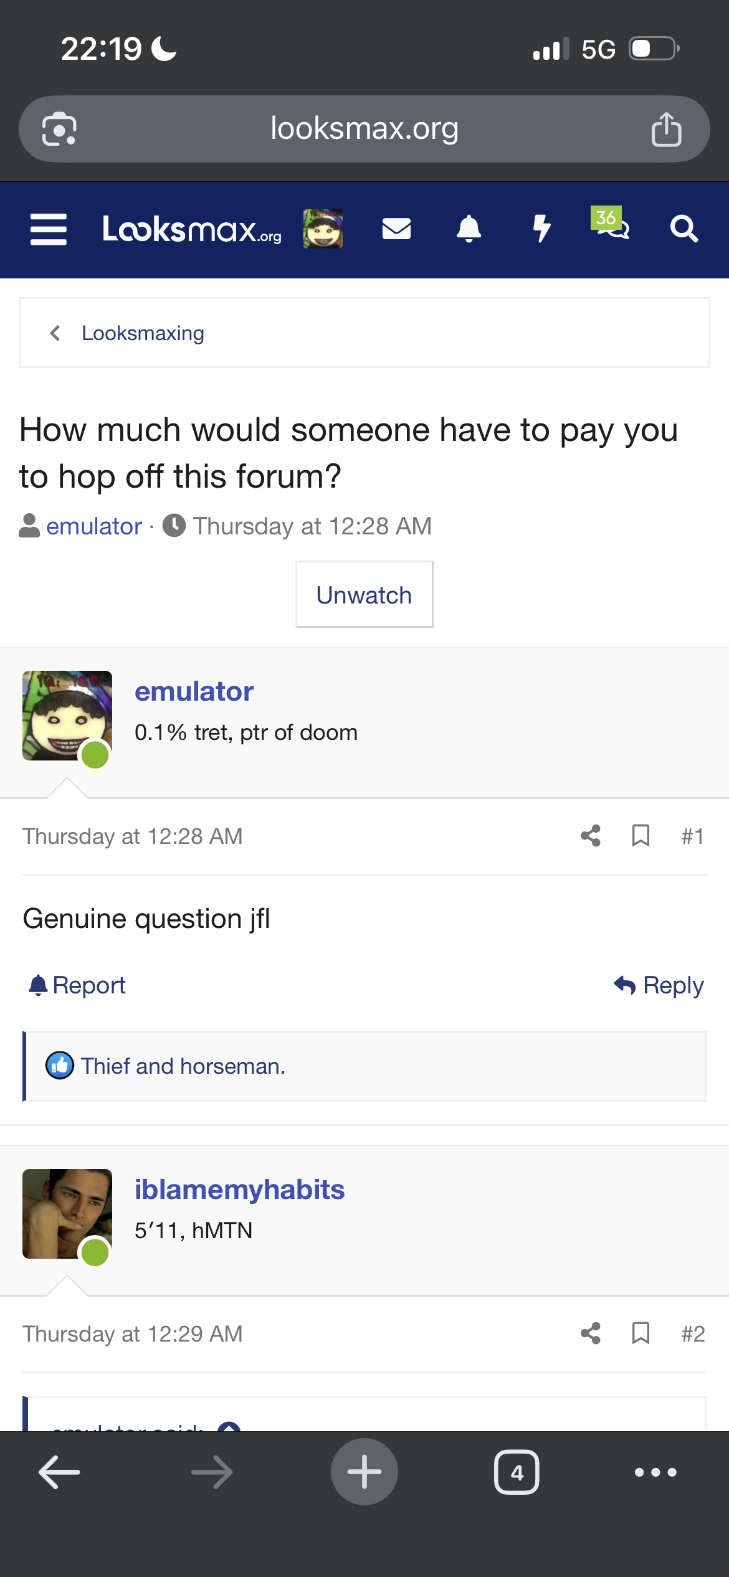This screenshot has height=1577, width=729.
Task: Open the alerts bell in header
Action: (x=469, y=229)
